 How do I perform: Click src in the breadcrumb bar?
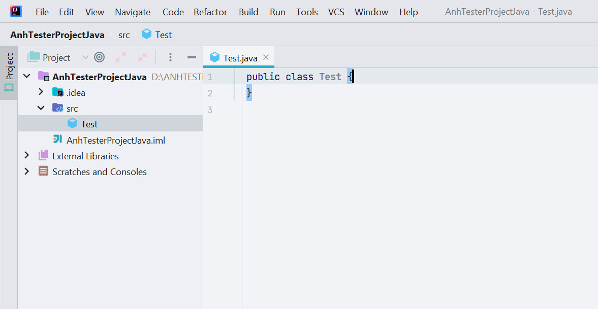click(x=124, y=35)
